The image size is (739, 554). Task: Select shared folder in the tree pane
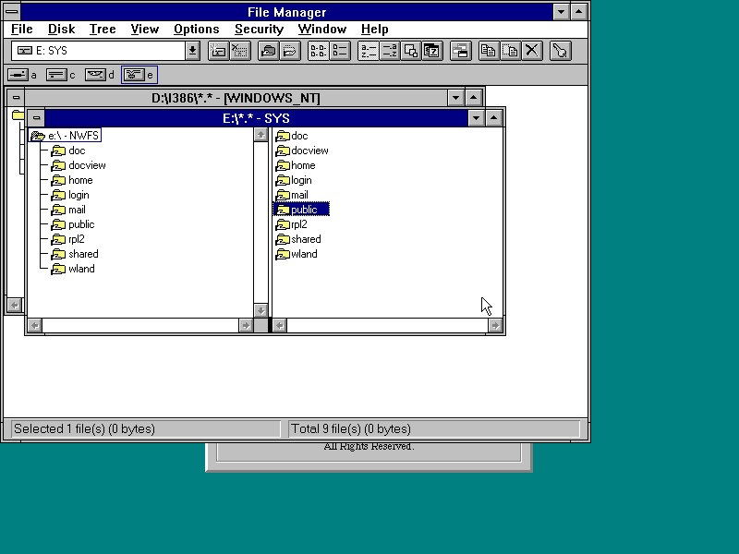point(75,254)
